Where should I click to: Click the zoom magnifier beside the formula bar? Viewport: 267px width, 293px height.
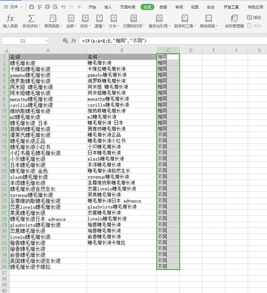click(x=65, y=40)
